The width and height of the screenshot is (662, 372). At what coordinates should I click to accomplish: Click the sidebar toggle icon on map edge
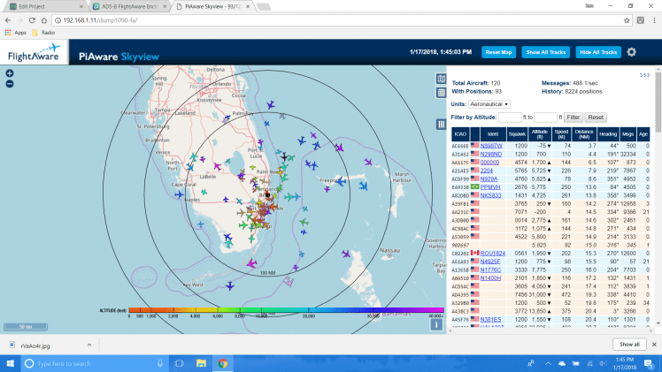(442, 125)
